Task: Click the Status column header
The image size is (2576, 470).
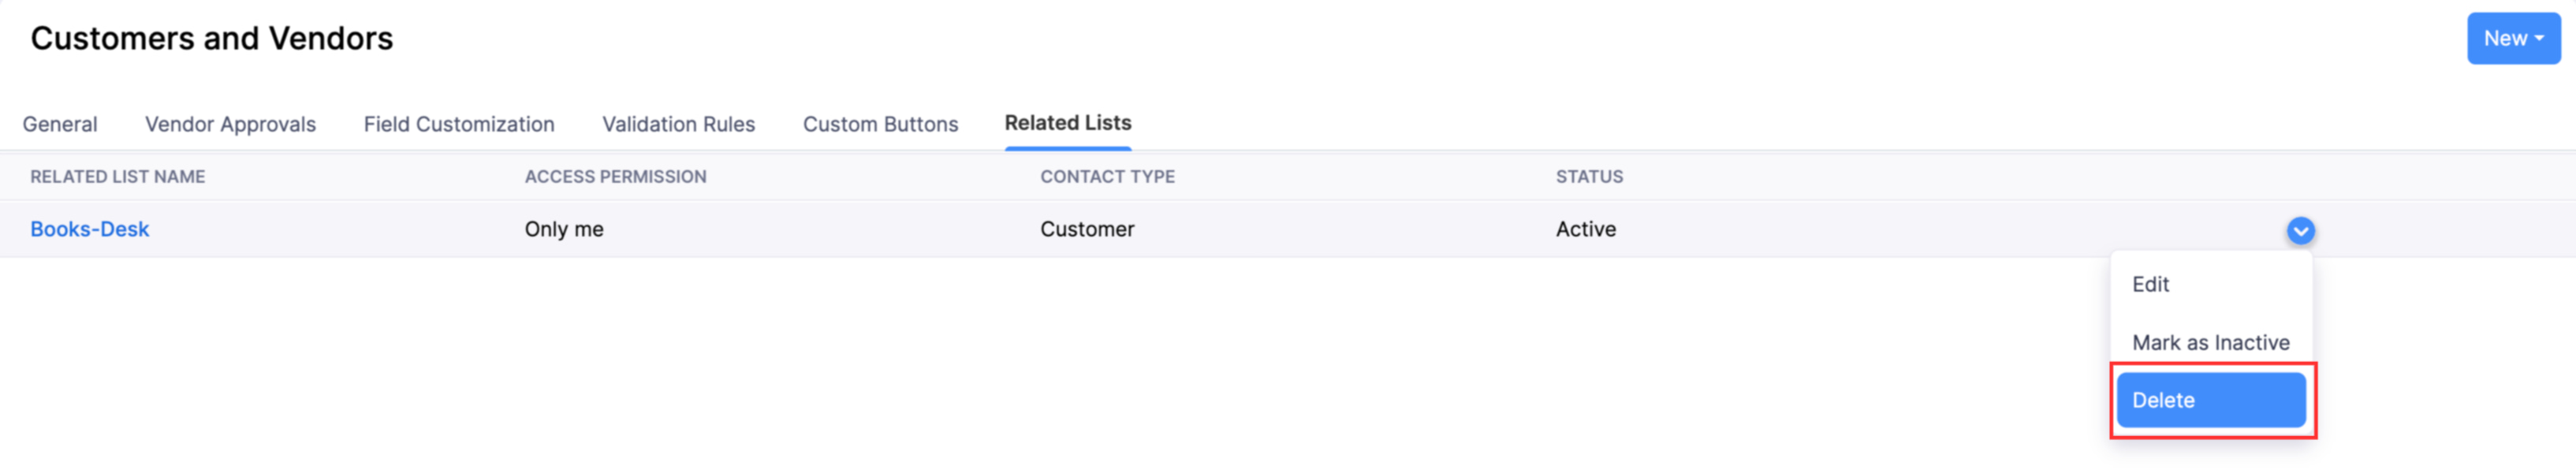Action: pos(1590,176)
